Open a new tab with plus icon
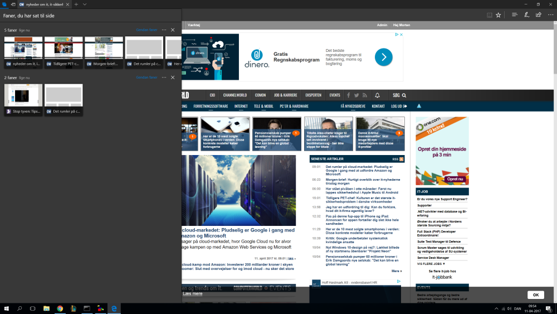This screenshot has width=557, height=314. [x=76, y=4]
